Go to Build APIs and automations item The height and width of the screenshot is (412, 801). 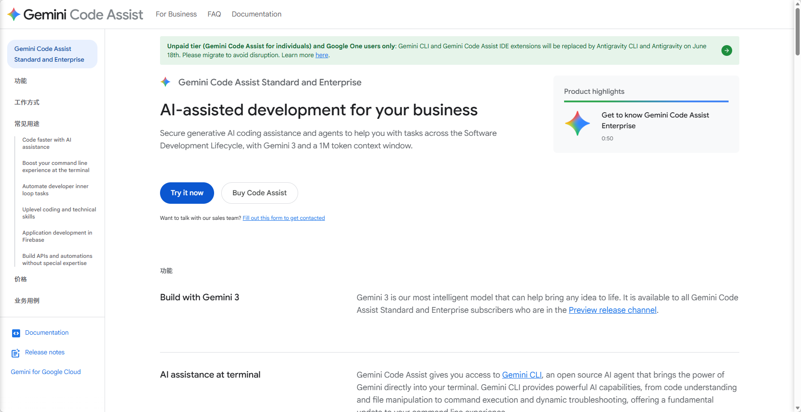coord(57,260)
